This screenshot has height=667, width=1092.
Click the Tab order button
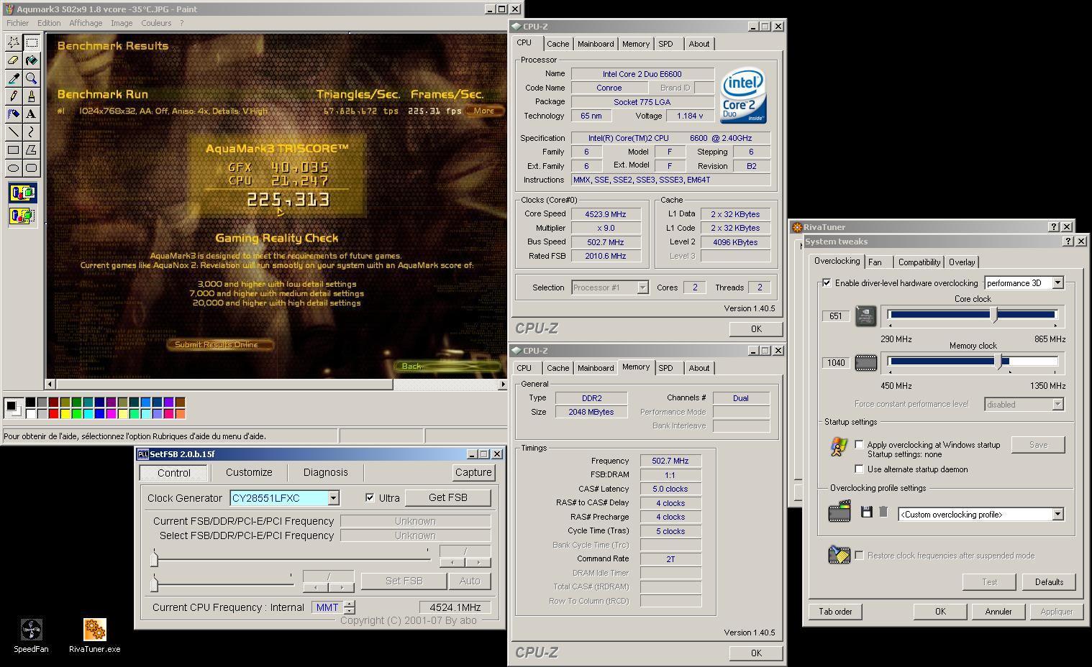[x=835, y=612]
